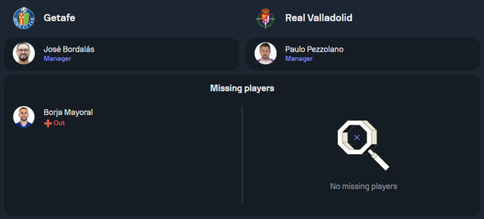Open the Getafe team page link
484x219 pixels.
[x=59, y=18]
